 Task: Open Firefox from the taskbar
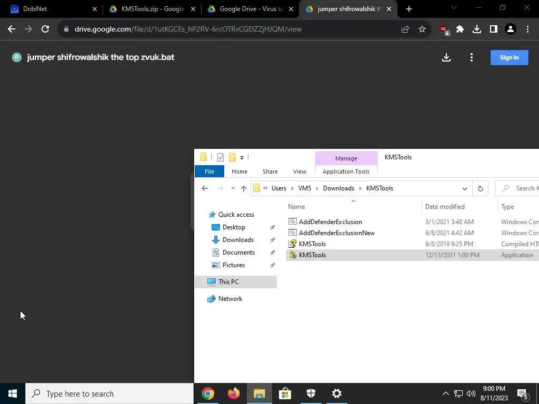[233, 393]
